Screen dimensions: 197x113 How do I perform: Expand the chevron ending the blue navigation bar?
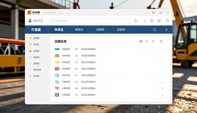[166, 30]
